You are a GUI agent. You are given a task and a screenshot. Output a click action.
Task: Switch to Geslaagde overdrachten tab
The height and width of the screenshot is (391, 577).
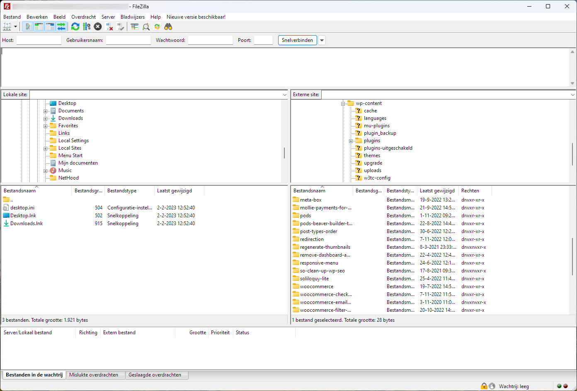click(156, 375)
